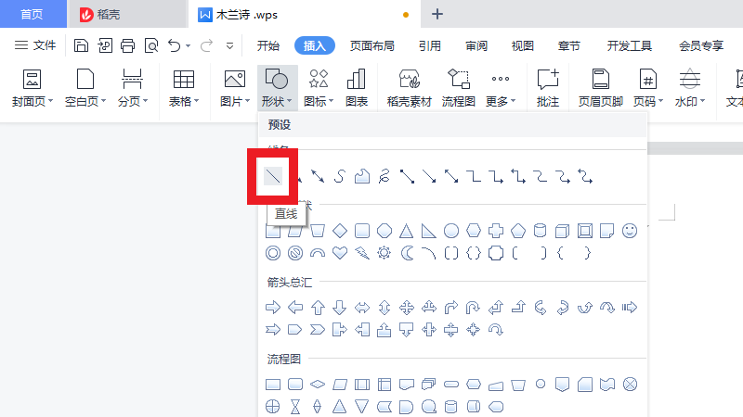Open the 引用 ribbon tab
The image size is (743, 417).
pyautogui.click(x=430, y=45)
